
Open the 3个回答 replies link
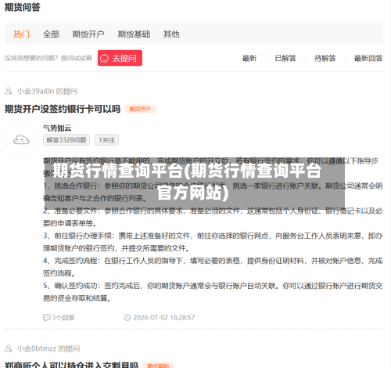tap(63, 318)
